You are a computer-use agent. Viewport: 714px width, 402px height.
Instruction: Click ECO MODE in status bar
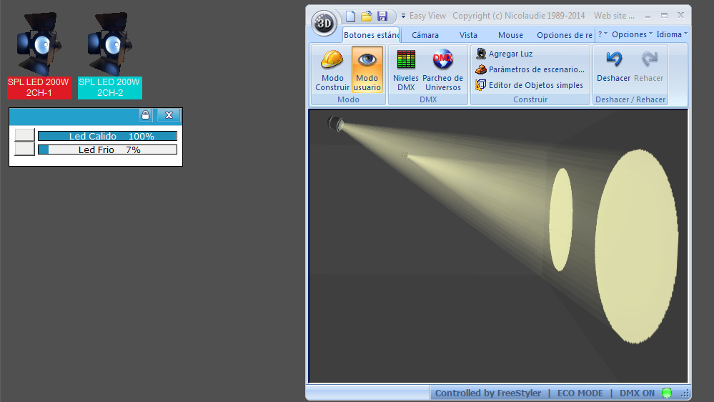[580, 393]
